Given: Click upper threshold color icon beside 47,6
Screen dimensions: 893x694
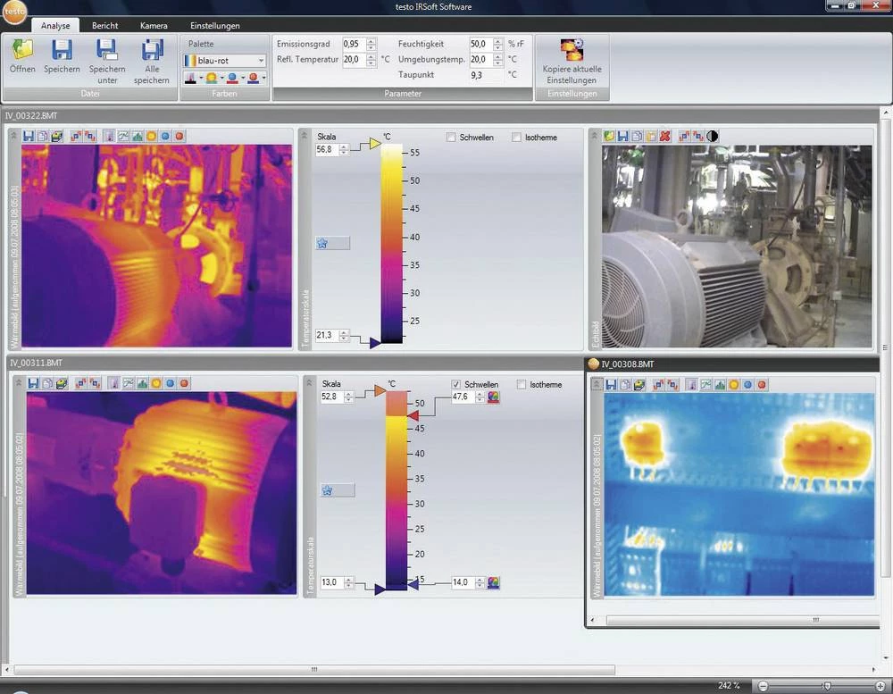Looking at the screenshot, I should coord(493,397).
